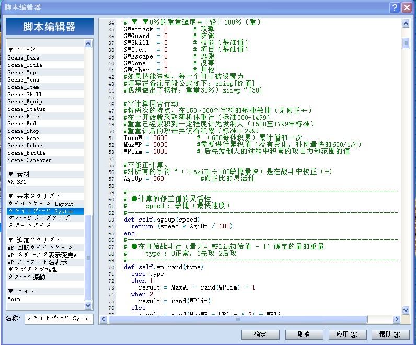Click the code line TurnW = 3600

click(x=146, y=138)
